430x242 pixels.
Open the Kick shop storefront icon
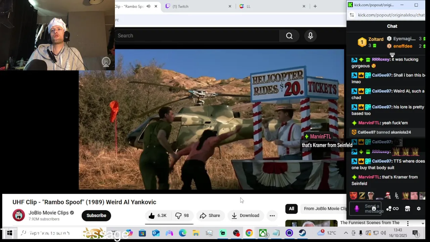pyautogui.click(x=407, y=209)
